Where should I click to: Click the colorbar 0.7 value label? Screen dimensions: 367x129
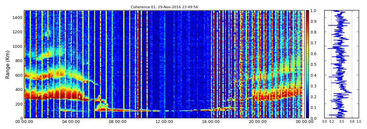pos(313,43)
